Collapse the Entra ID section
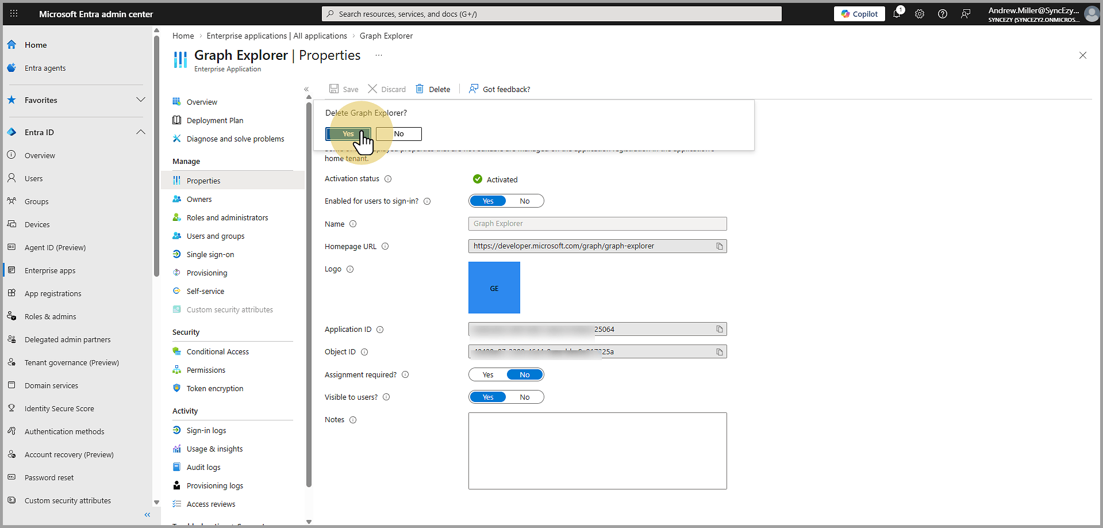1103x528 pixels. coord(140,132)
